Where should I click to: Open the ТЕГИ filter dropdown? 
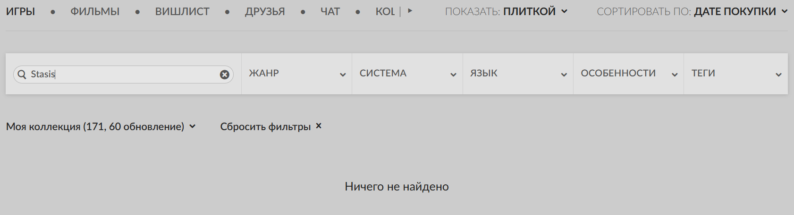[x=735, y=74]
